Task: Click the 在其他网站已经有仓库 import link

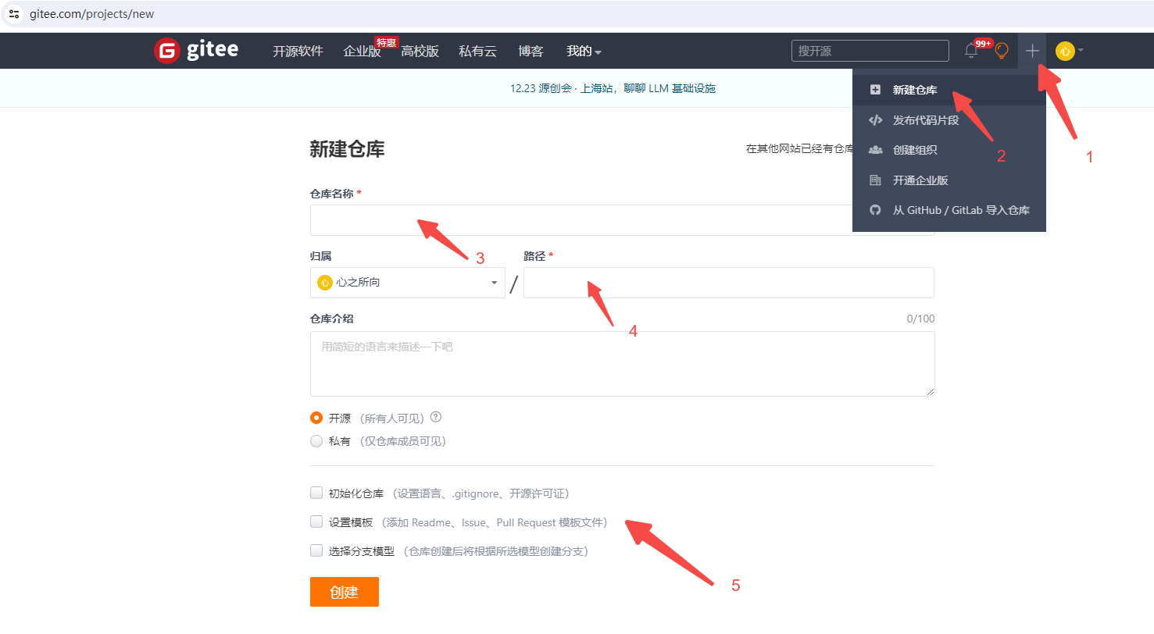Action: (799, 148)
